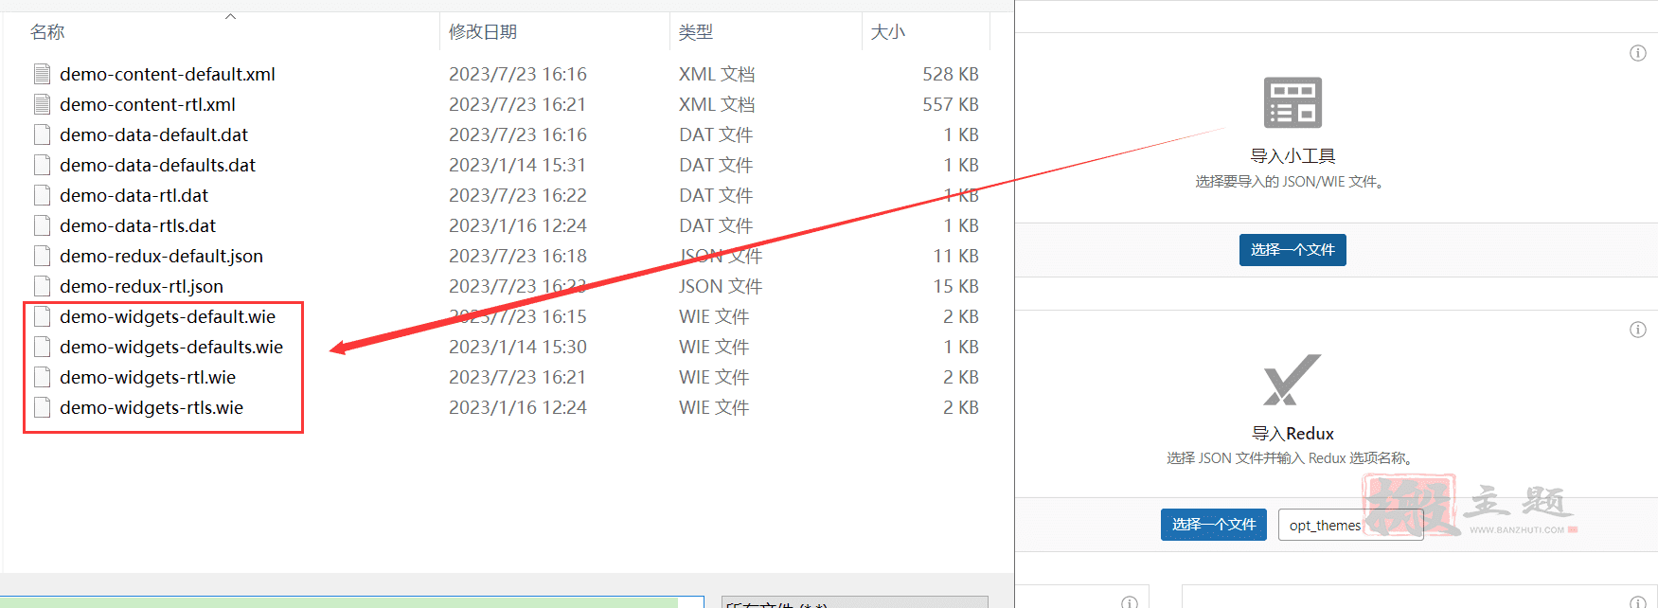Click 选择一个文件 button under 导入Redux

point(1214,525)
